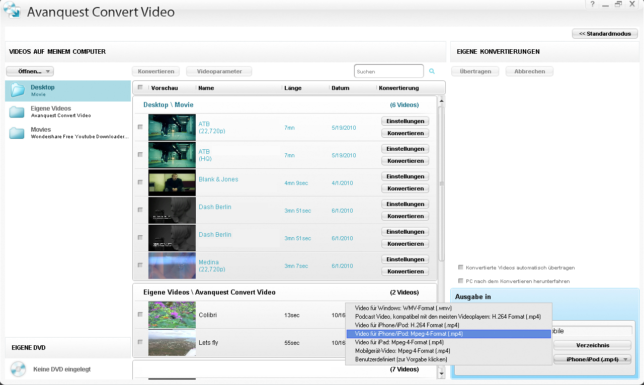The image size is (644, 385).
Task: Open the Movies folder in sidebar
Action: (x=18, y=133)
